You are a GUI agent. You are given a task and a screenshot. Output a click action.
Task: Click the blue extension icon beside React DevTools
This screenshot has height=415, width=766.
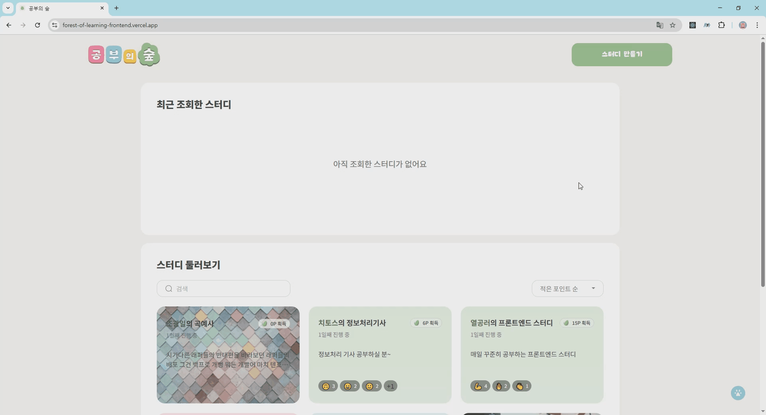[x=707, y=25]
